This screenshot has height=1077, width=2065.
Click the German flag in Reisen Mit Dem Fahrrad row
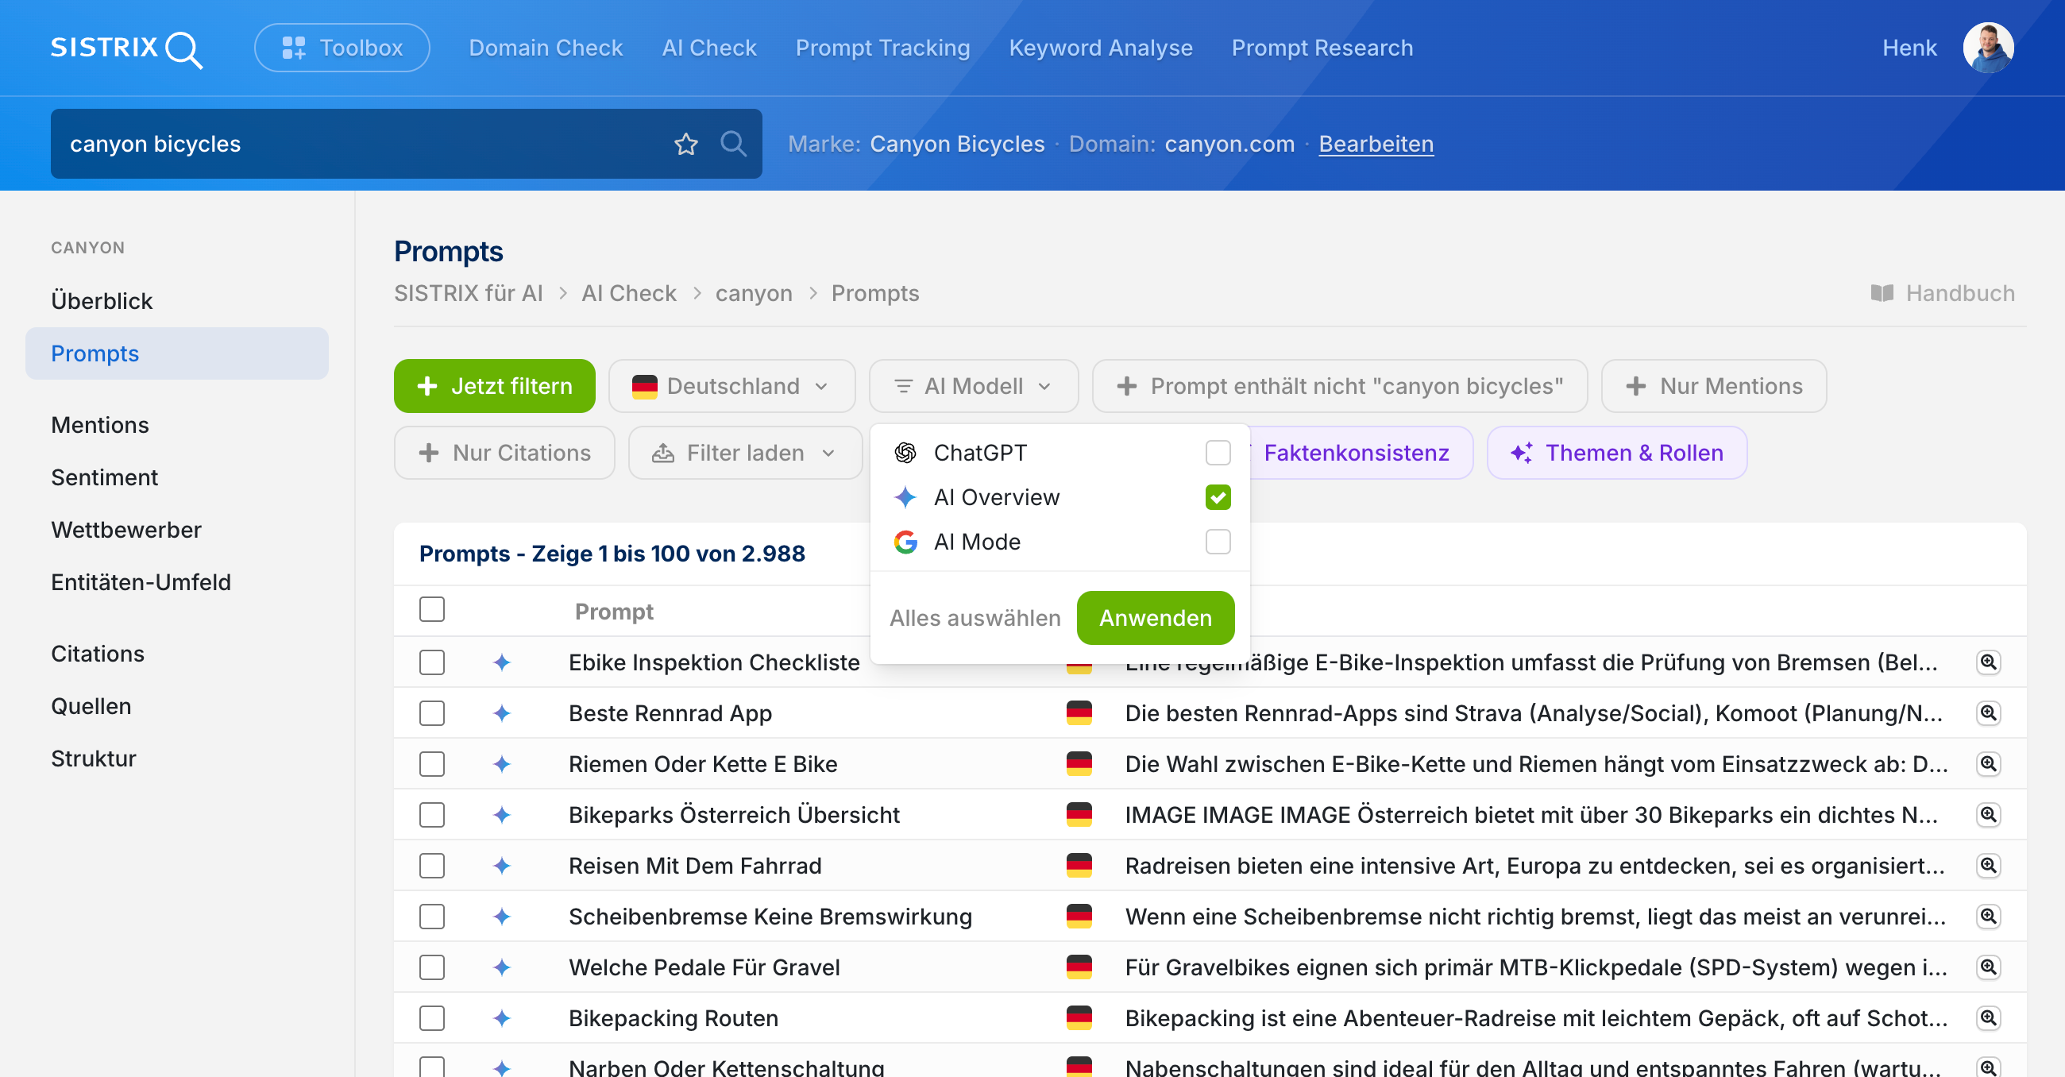click(1079, 865)
